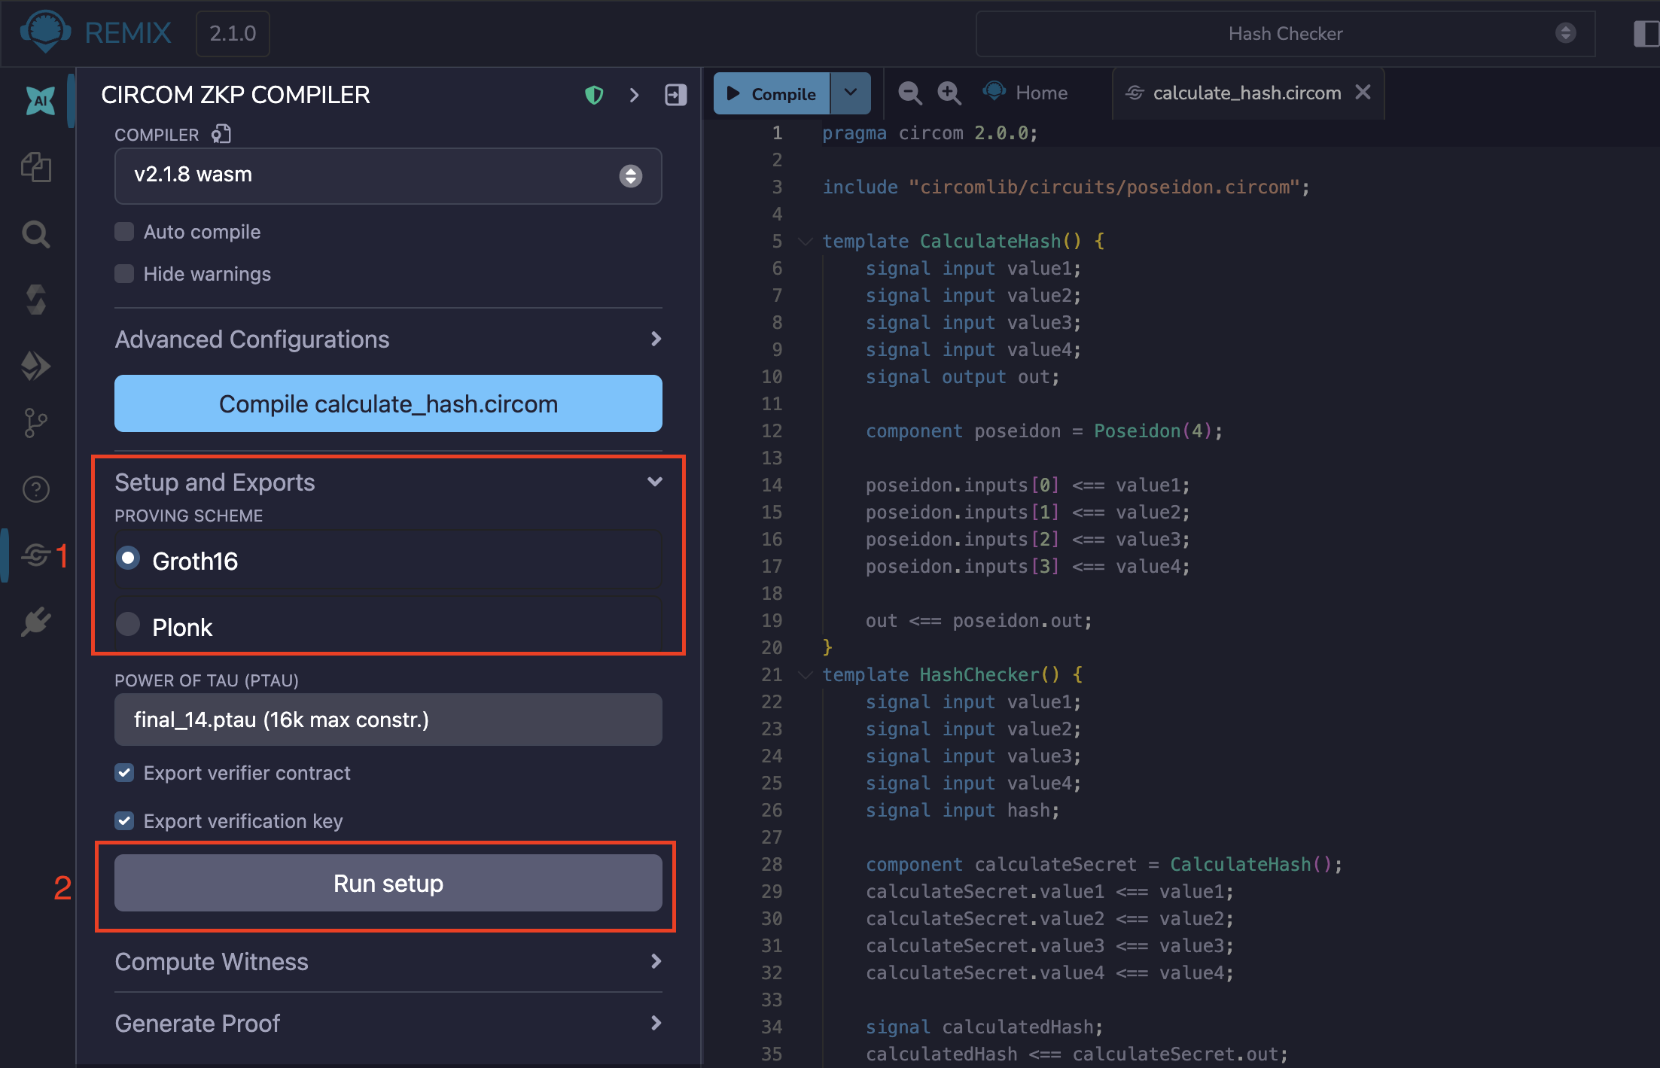Zoom in the editor font
1660x1068 pixels.
(949, 93)
